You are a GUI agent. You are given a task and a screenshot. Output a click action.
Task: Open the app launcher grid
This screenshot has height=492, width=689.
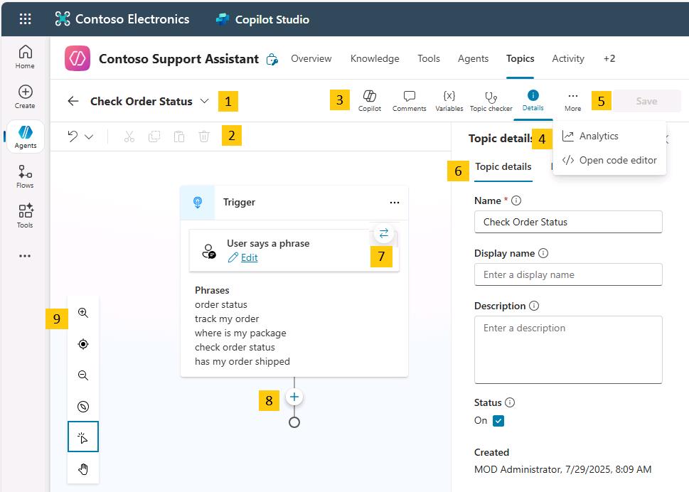[25, 19]
